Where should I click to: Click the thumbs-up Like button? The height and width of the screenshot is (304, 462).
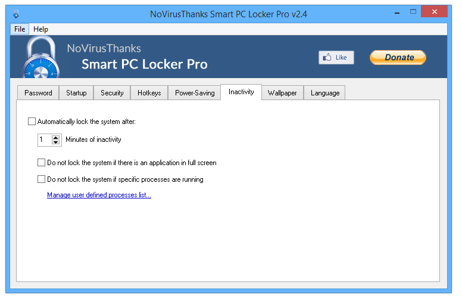(x=336, y=57)
